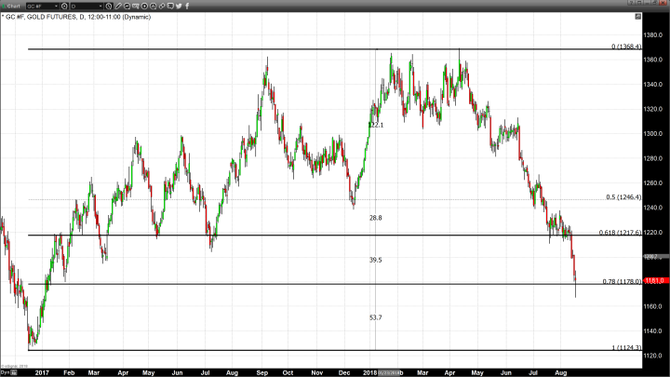Click the 28.8 measurement label

(x=376, y=218)
